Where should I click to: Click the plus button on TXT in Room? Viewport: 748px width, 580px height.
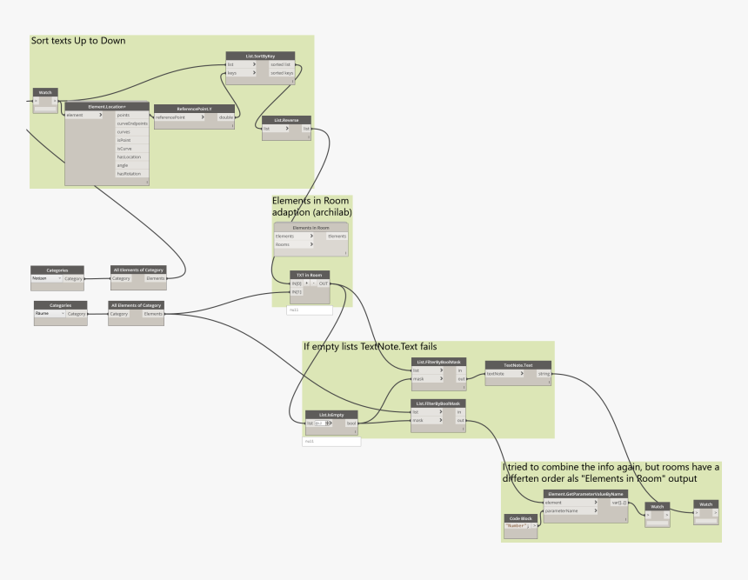tap(306, 283)
